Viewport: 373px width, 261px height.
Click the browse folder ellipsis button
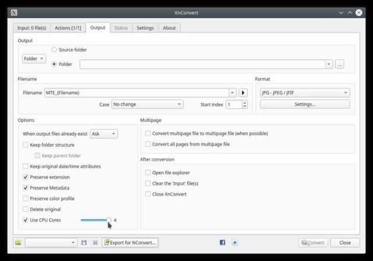340,64
